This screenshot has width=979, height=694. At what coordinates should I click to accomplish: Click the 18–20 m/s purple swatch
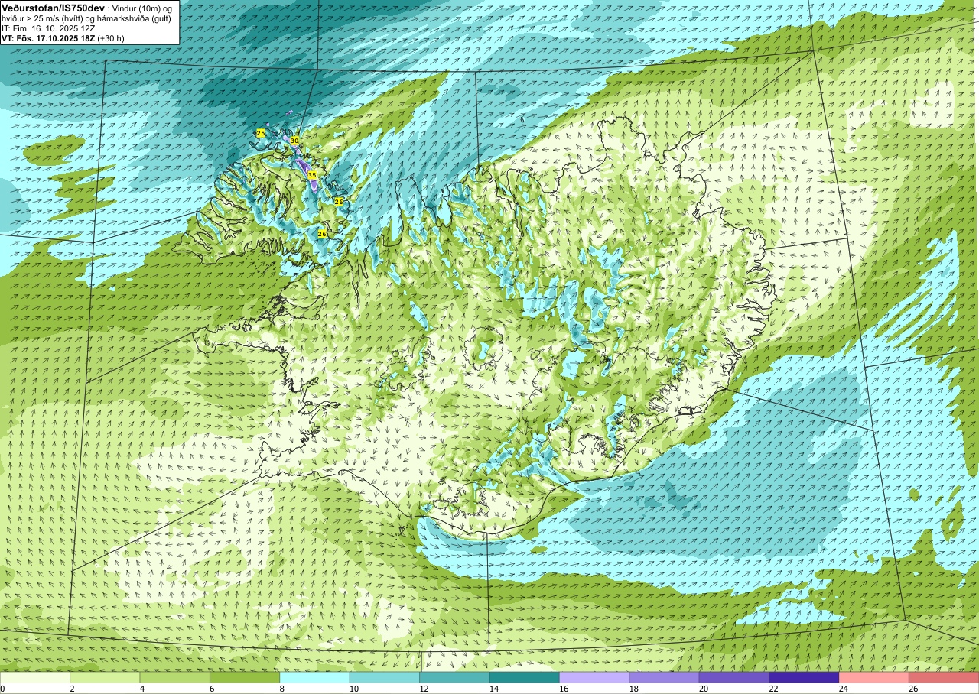point(664,678)
